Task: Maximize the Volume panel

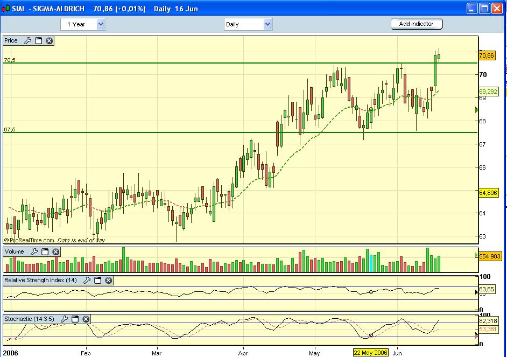Action: tap(45, 252)
